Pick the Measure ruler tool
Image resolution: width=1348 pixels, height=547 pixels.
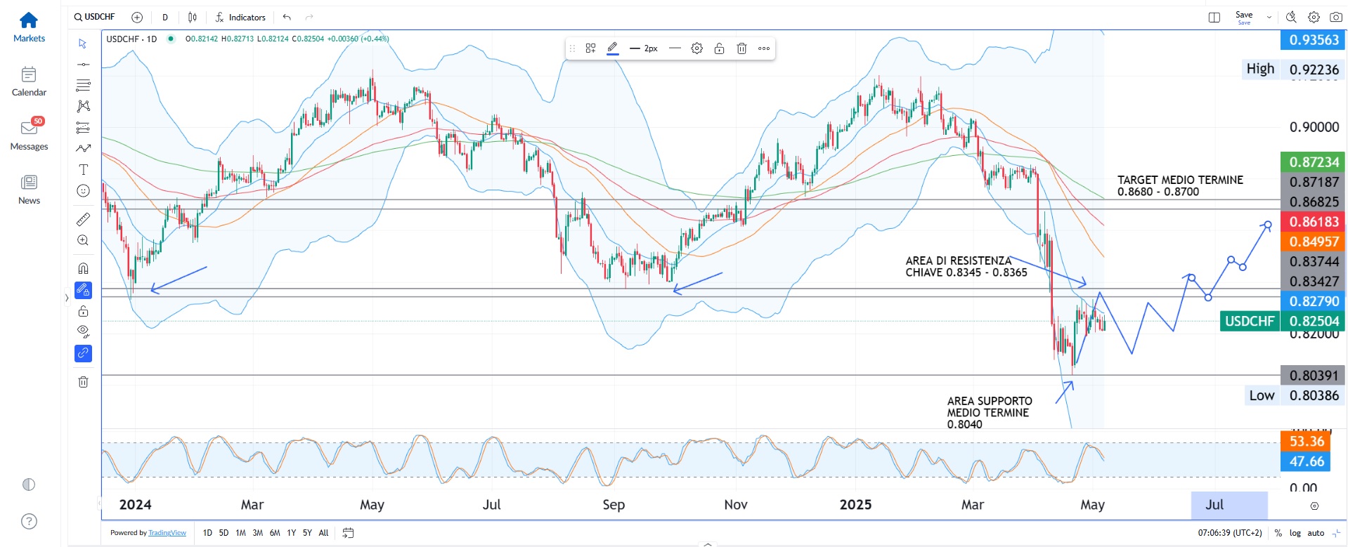click(x=83, y=220)
